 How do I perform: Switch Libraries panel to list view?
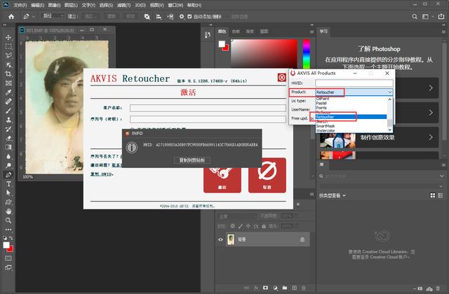[441, 195]
